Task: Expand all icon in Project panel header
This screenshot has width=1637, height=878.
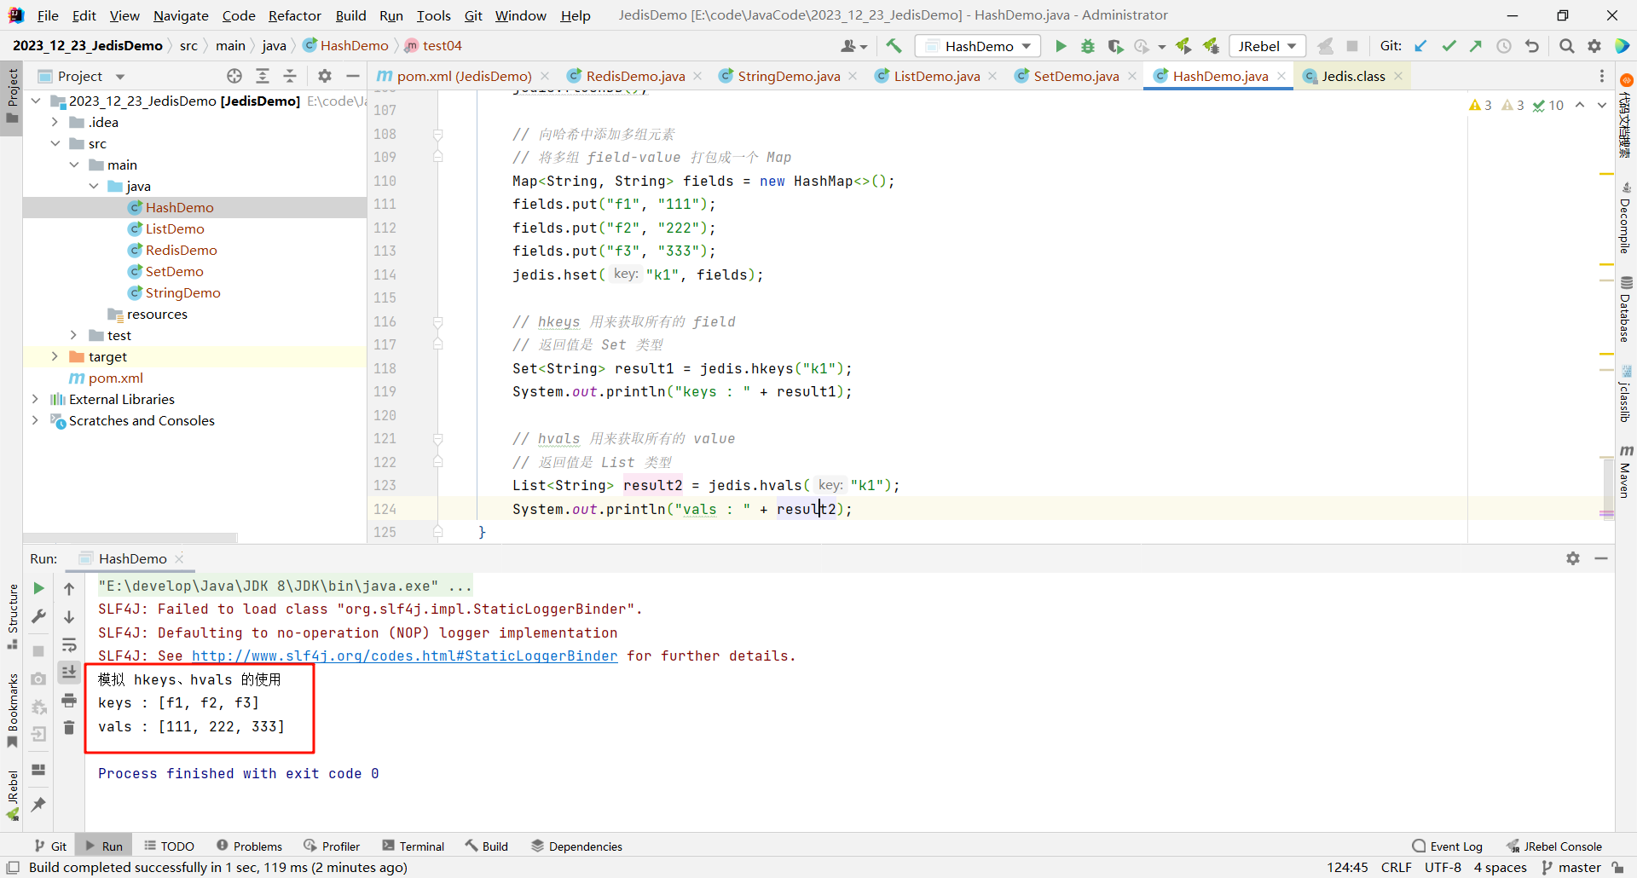Action: click(x=263, y=76)
